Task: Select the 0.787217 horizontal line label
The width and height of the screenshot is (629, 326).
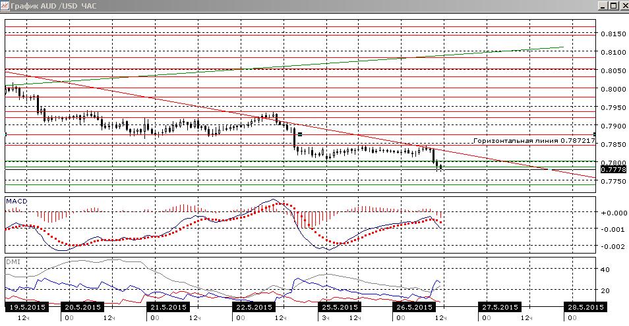Action: (x=534, y=140)
